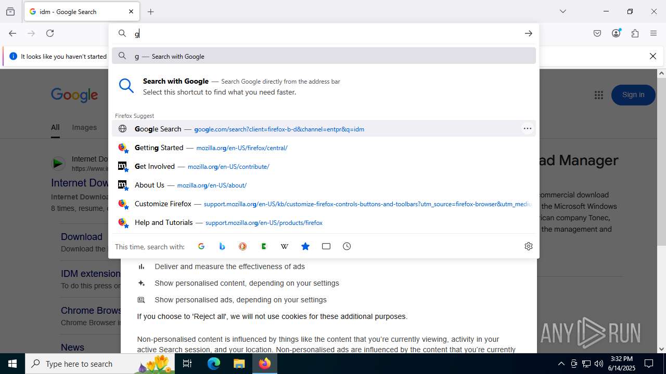Select the Customize Firefox support suggestion
This screenshot has width=666, height=374.
pyautogui.click(x=324, y=204)
